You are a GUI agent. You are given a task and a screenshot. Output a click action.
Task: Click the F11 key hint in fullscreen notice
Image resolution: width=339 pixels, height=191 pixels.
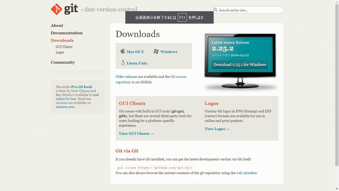(182, 18)
